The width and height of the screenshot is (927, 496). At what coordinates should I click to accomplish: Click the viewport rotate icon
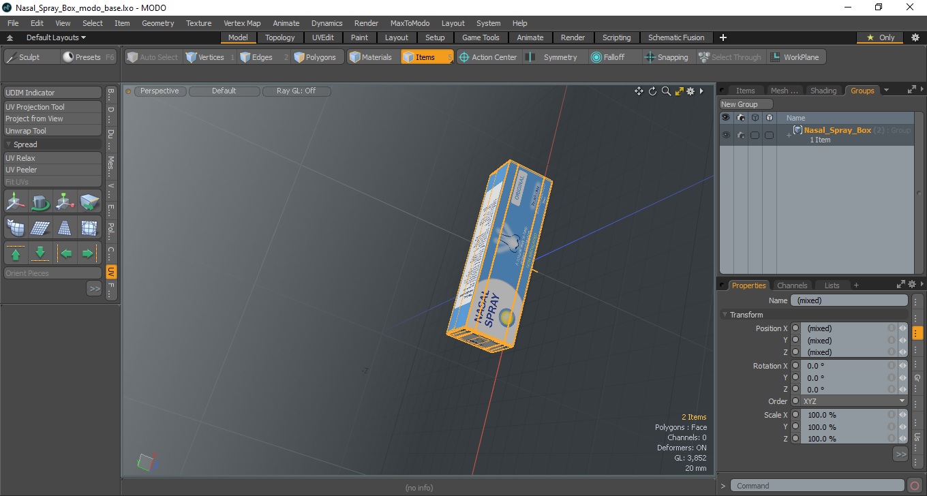(652, 91)
